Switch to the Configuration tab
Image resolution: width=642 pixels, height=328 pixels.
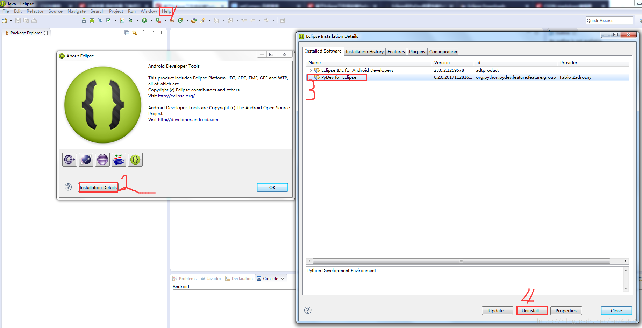[443, 52]
